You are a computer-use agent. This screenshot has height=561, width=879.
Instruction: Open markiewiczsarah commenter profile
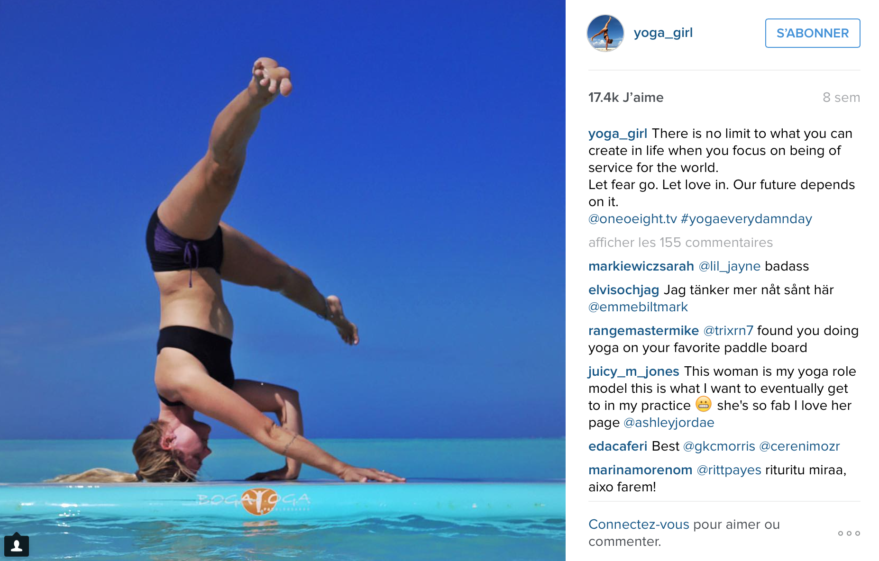[641, 266]
